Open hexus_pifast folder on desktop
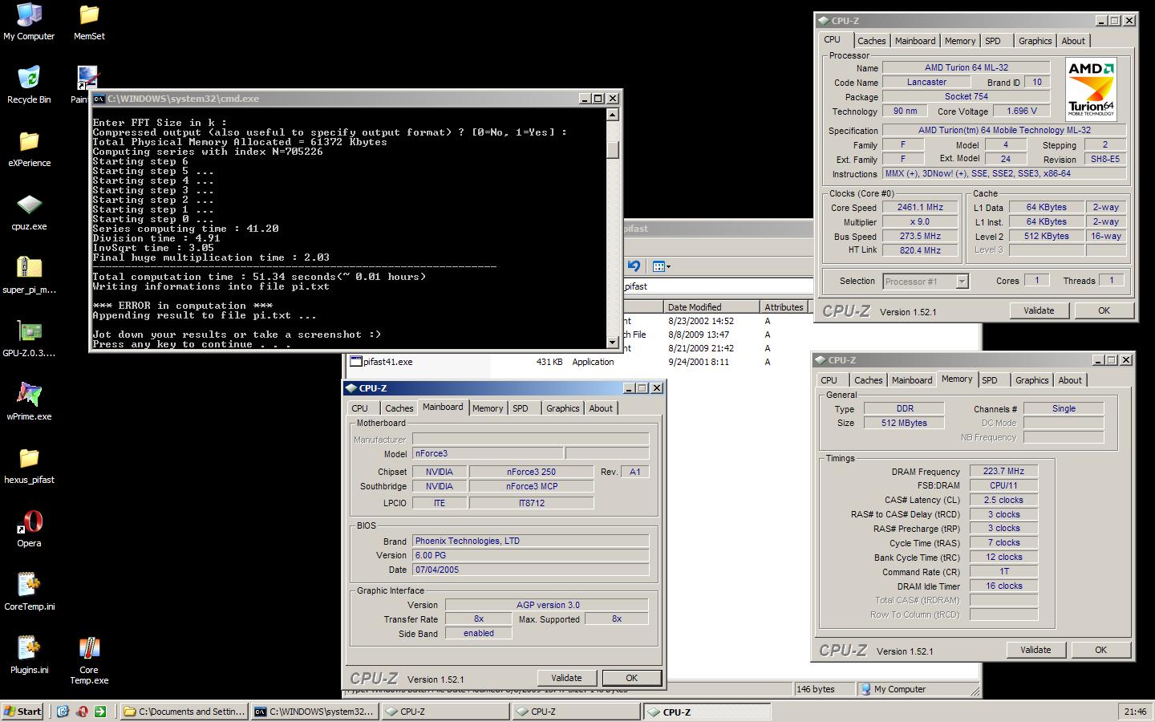The image size is (1155, 722). (29, 465)
